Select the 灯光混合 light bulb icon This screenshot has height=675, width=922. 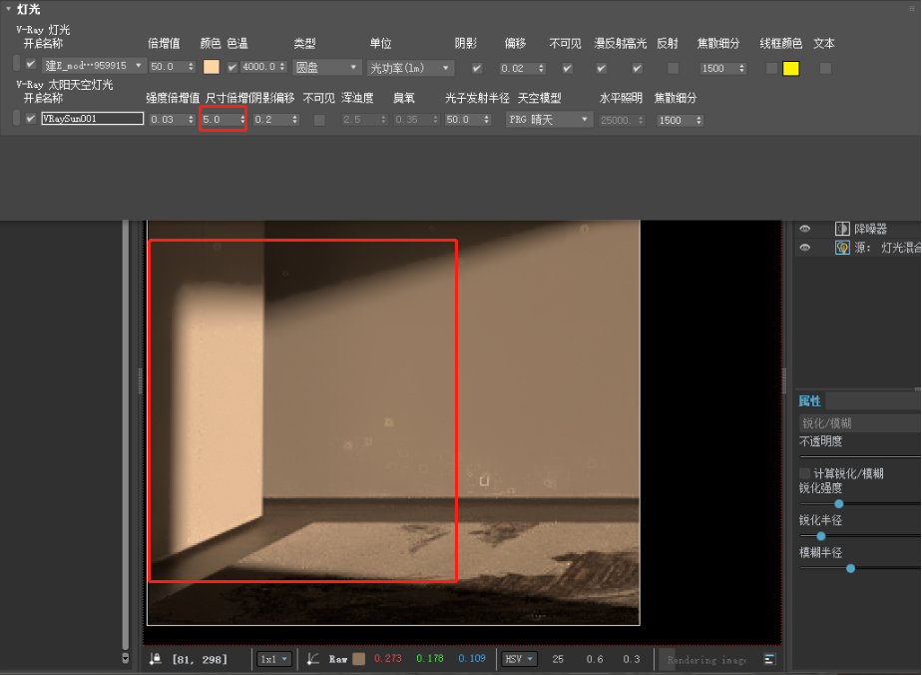click(841, 247)
